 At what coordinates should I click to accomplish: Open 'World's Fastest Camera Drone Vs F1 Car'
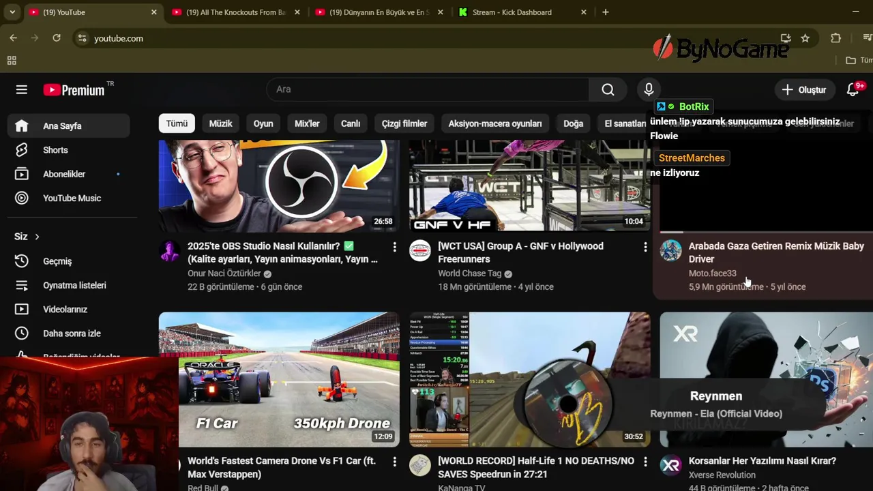tap(282, 467)
